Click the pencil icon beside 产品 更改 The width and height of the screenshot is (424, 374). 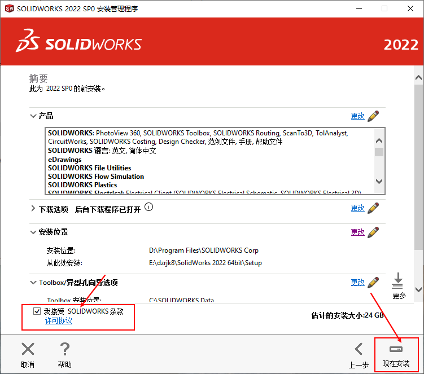(373, 116)
